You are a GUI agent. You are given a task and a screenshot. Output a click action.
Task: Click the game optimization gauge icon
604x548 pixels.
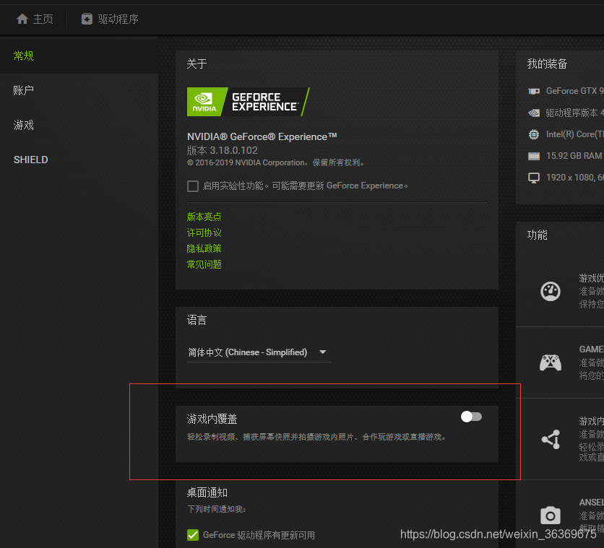point(551,291)
